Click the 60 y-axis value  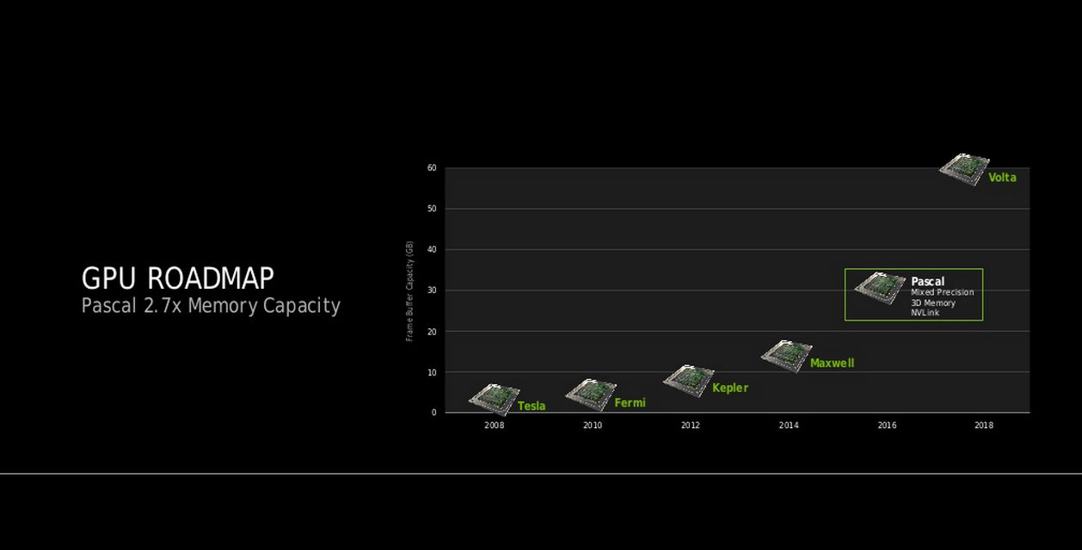pyautogui.click(x=431, y=168)
